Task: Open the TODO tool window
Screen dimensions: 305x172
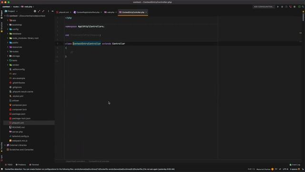Action: click(9, 165)
